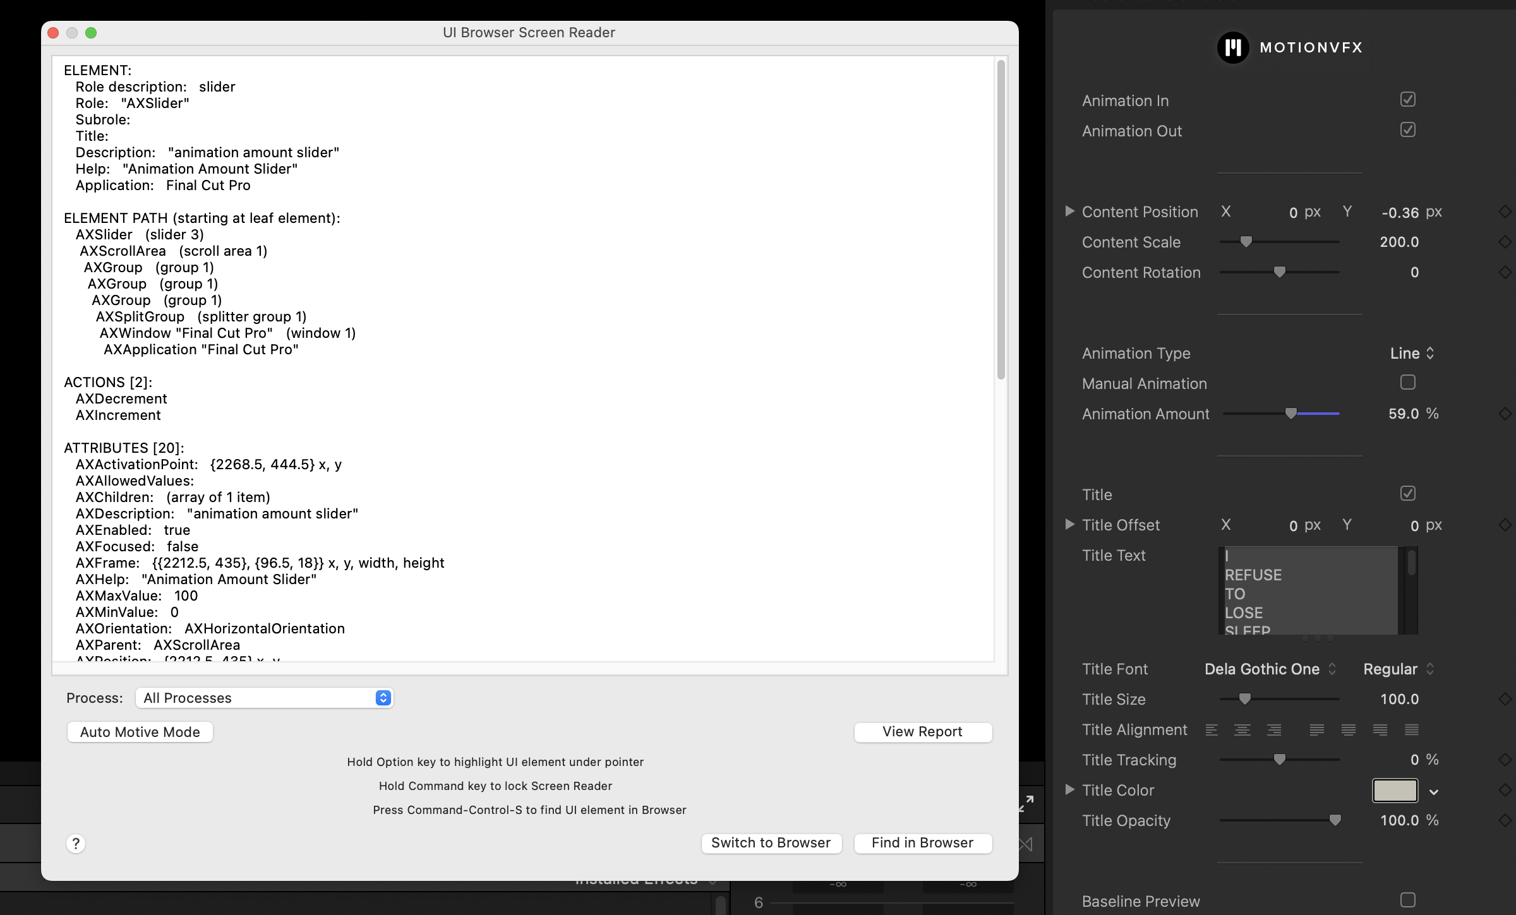This screenshot has width=1516, height=915.
Task: Click the View Report button
Action: tap(923, 732)
